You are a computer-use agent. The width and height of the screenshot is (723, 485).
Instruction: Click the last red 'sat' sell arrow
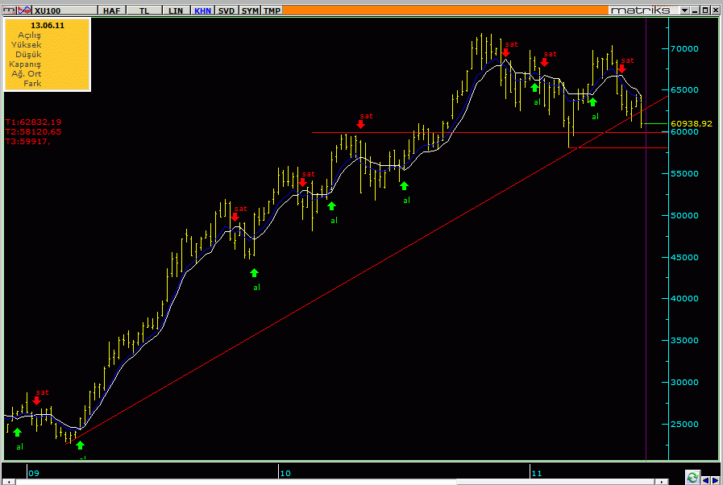coord(621,68)
